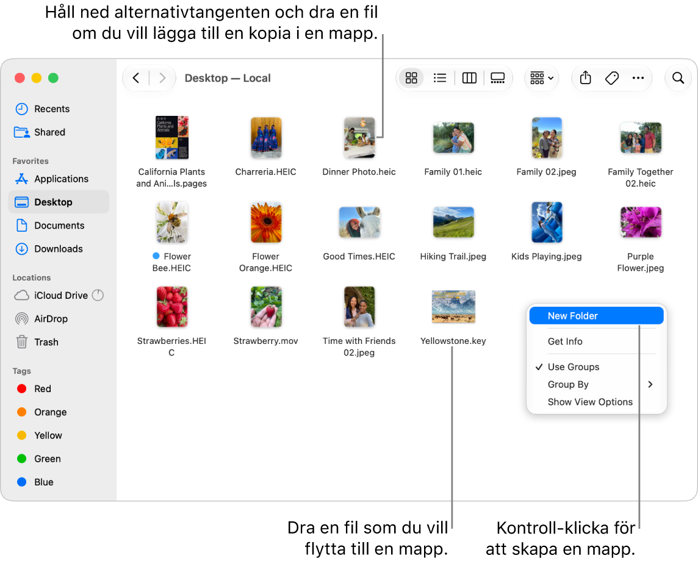Screen dimensions: 698x561
Task: Open the group-by dropdown in toolbar
Action: point(541,78)
